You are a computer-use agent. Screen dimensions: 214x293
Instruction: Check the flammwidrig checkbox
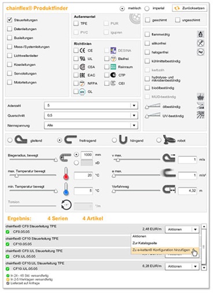coord(147,34)
